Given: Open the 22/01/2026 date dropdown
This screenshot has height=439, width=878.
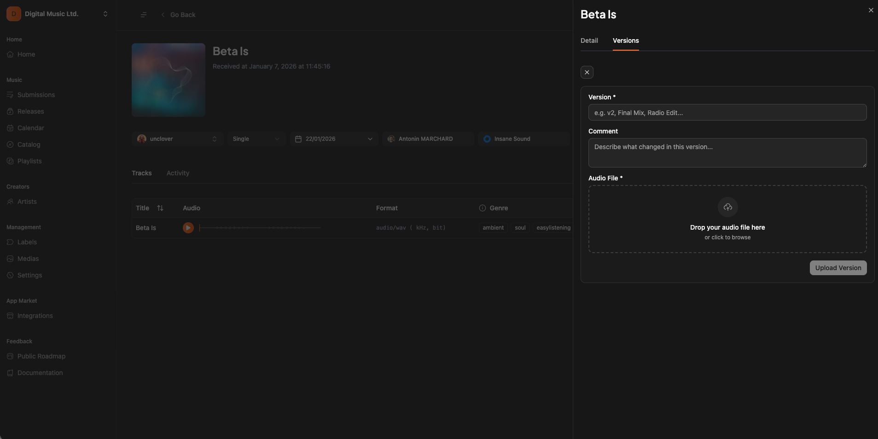Looking at the screenshot, I should point(334,139).
